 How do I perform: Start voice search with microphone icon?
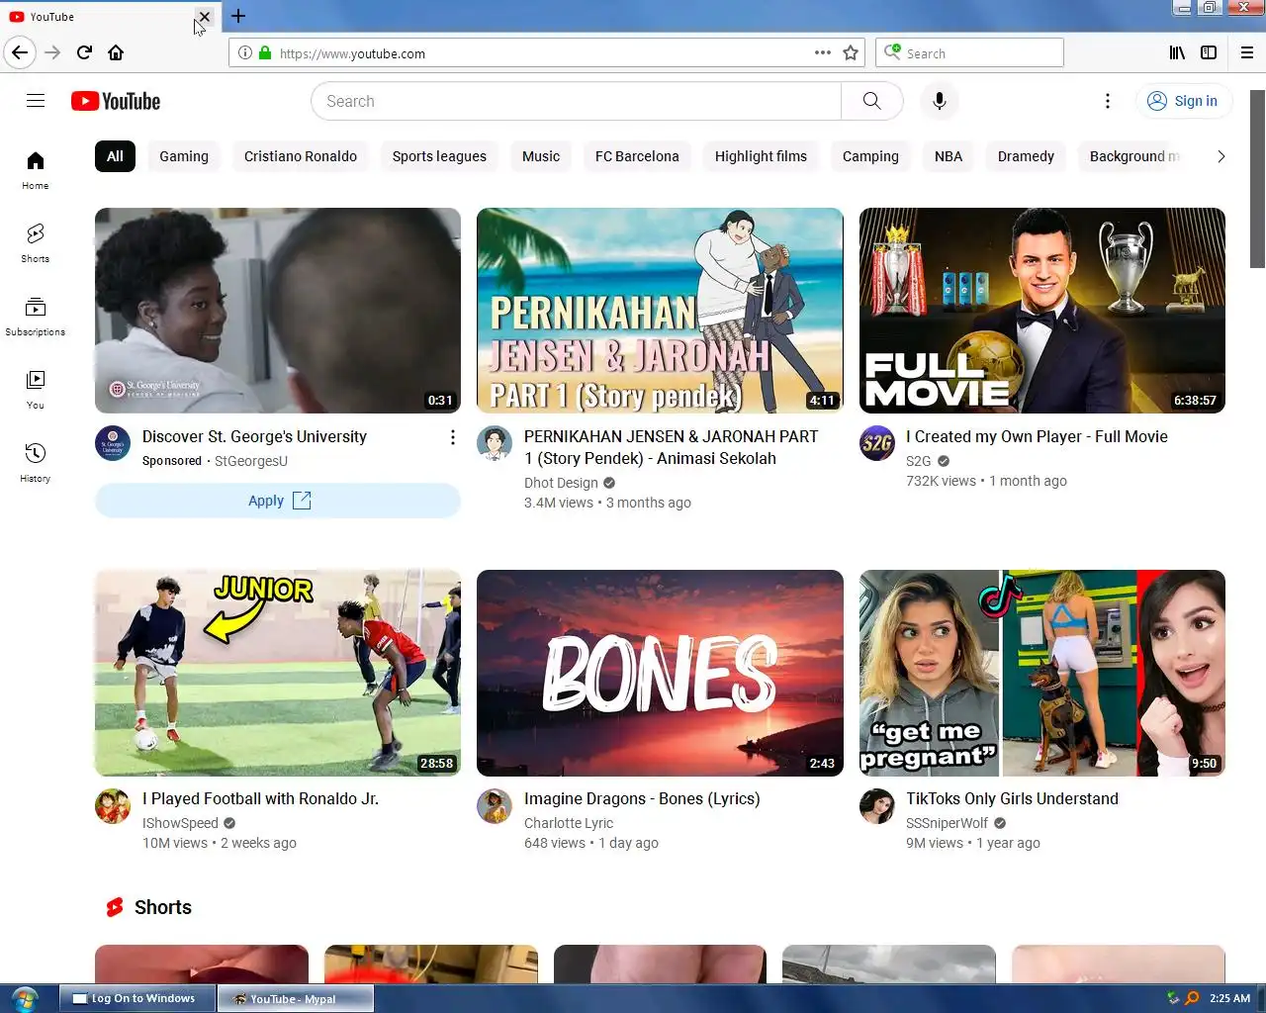click(939, 101)
